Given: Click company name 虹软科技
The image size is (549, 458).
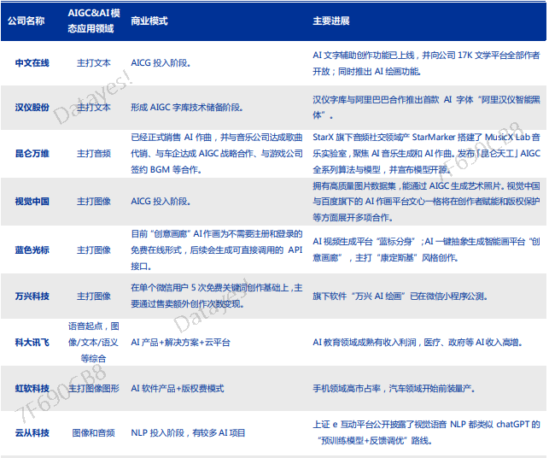Looking at the screenshot, I should tap(32, 388).
